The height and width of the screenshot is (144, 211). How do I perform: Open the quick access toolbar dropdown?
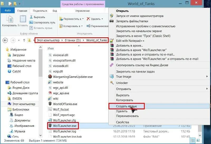(x=20, y=4)
